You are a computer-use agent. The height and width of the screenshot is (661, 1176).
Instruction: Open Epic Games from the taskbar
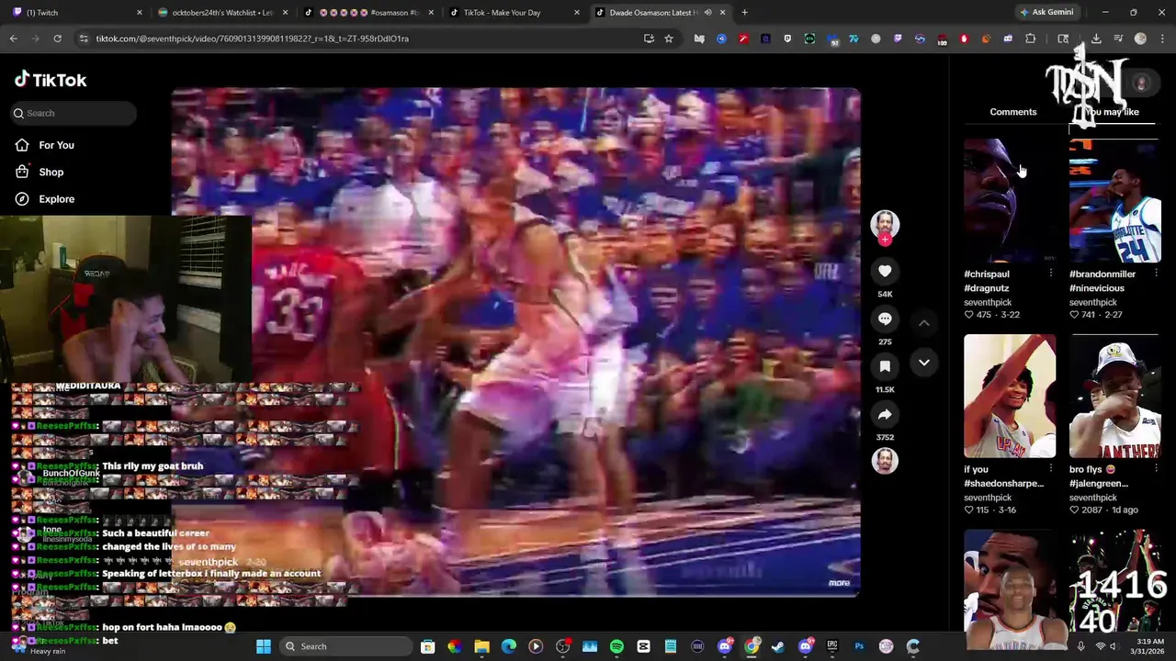(x=832, y=646)
